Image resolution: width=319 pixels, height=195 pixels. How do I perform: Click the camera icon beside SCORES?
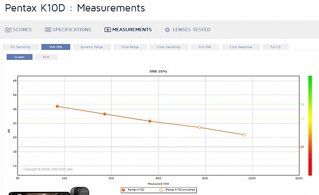tap(8, 30)
